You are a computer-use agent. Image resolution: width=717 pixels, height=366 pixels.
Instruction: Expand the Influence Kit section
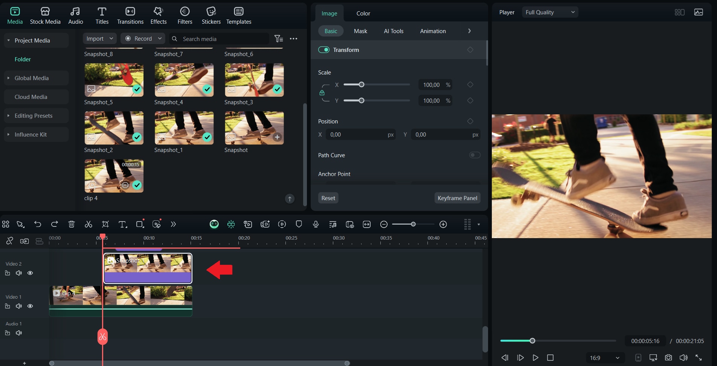tap(8, 134)
